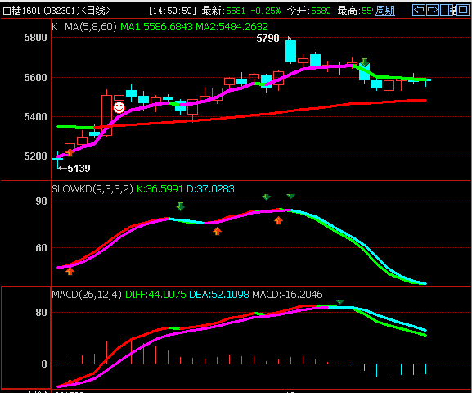
Task: Click the 最新:5581 latest price value
Action: [223, 11]
